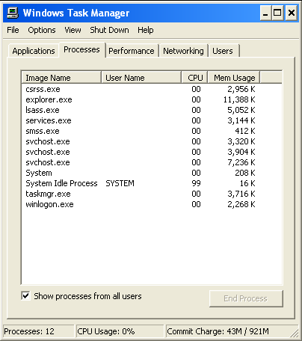Click the Task Manager title bar icon

(x=13, y=13)
